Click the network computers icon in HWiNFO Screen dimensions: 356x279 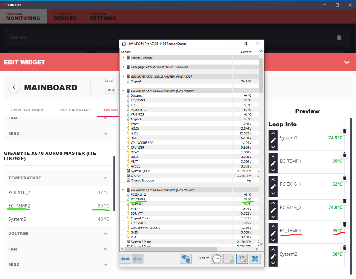(x=186, y=259)
